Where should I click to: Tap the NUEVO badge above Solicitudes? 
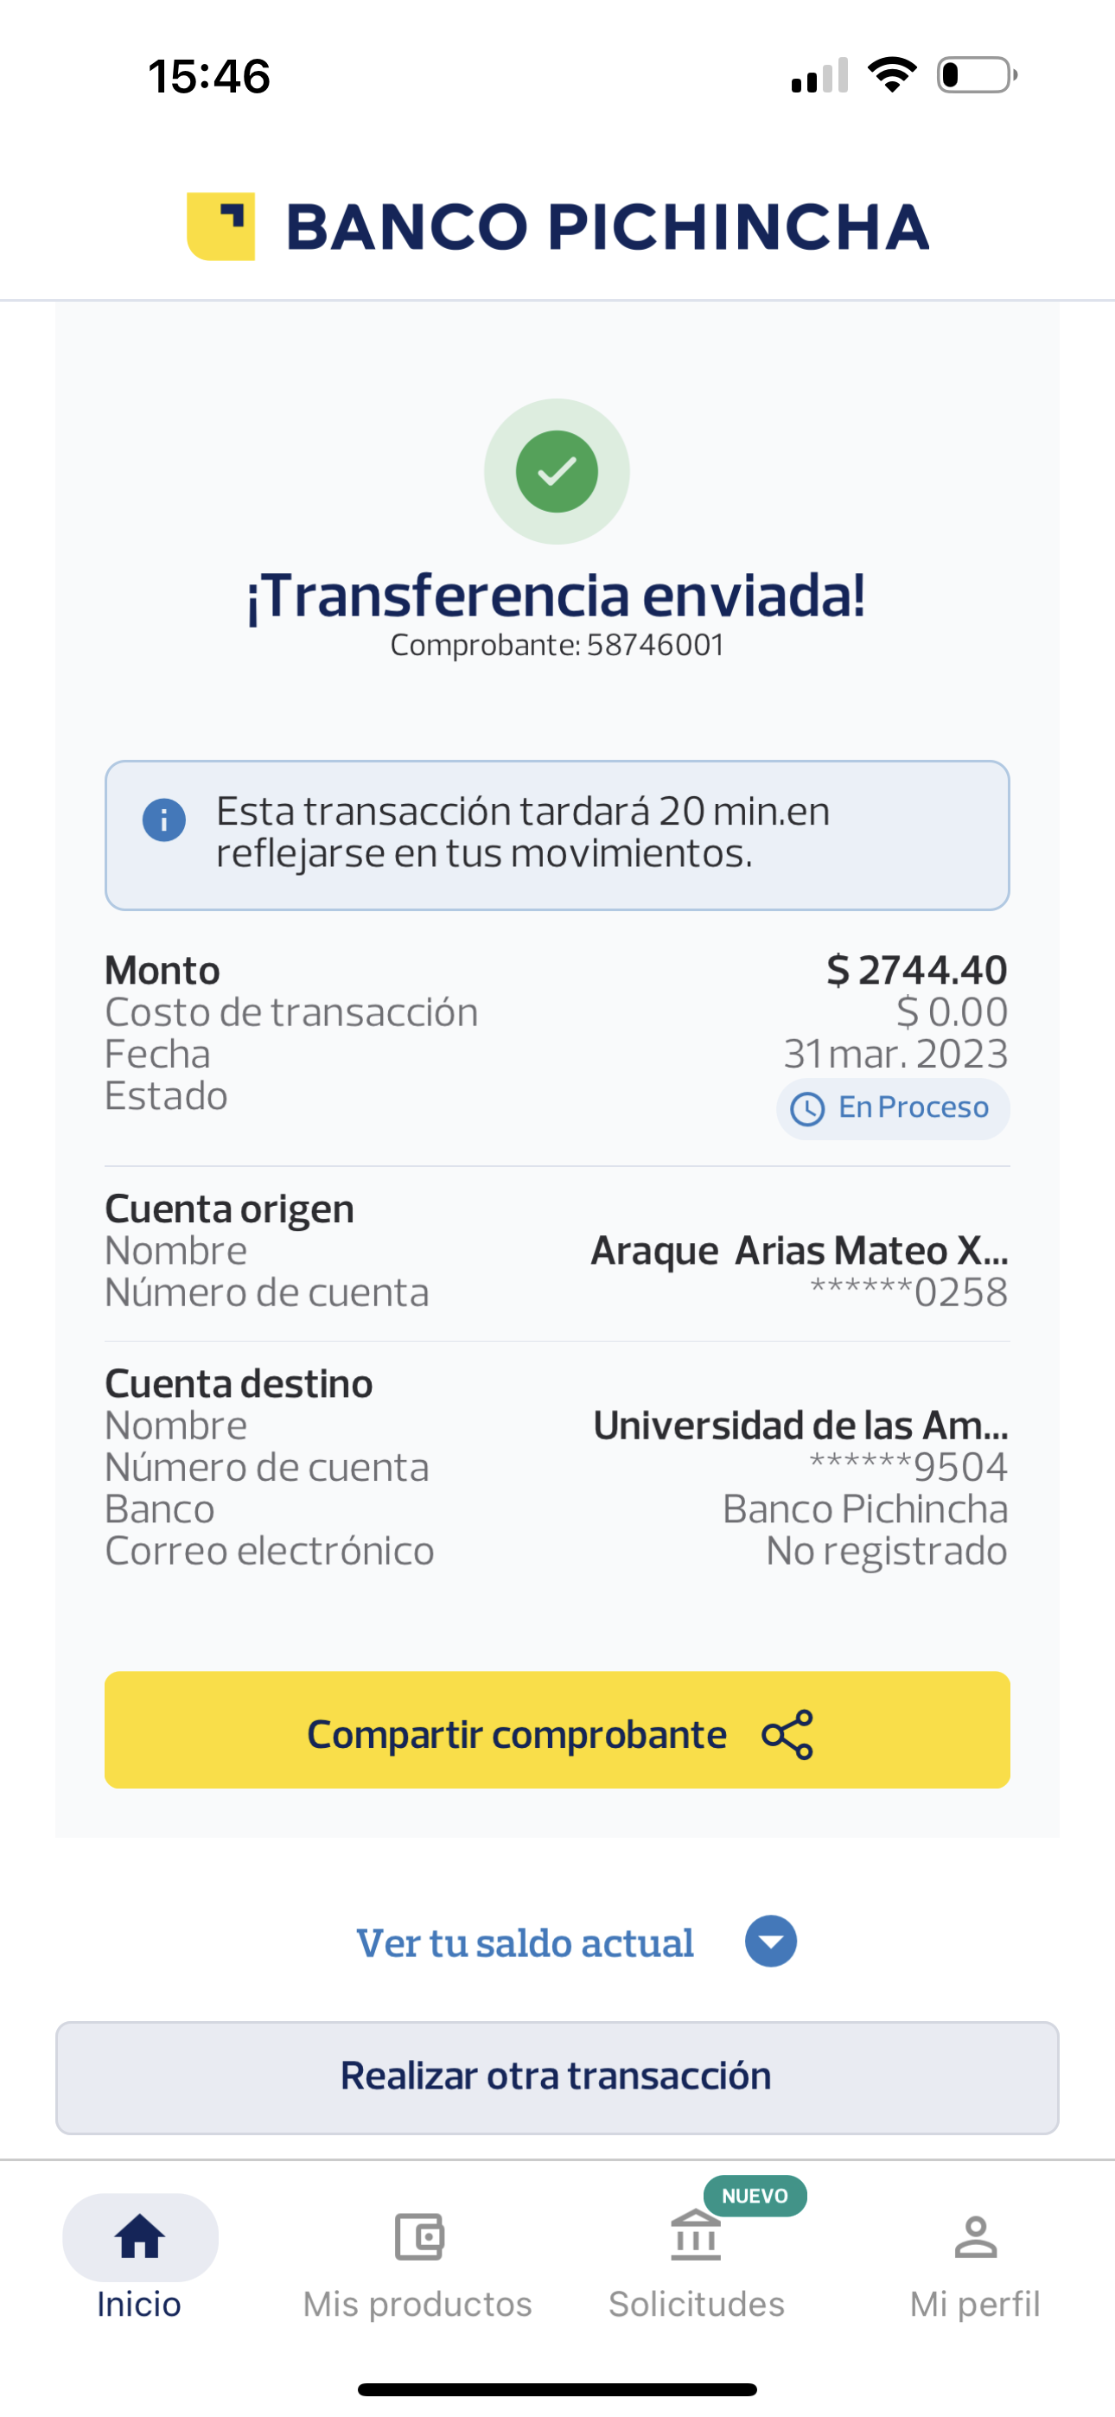tap(755, 2197)
